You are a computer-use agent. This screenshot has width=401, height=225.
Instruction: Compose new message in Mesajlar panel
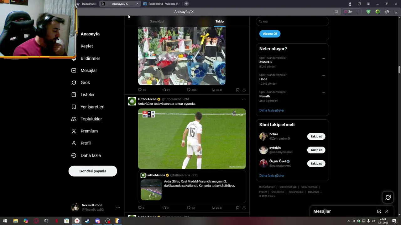[379, 211]
